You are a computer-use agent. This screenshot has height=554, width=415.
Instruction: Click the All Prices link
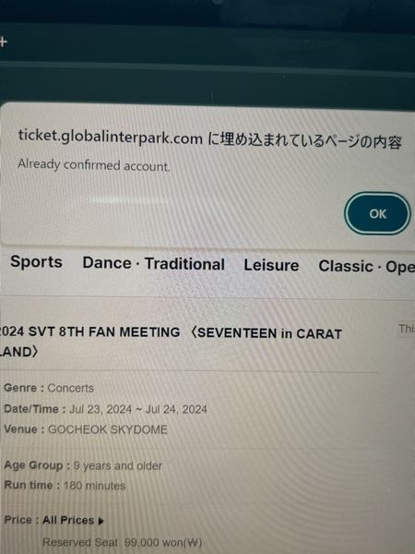[68, 520]
